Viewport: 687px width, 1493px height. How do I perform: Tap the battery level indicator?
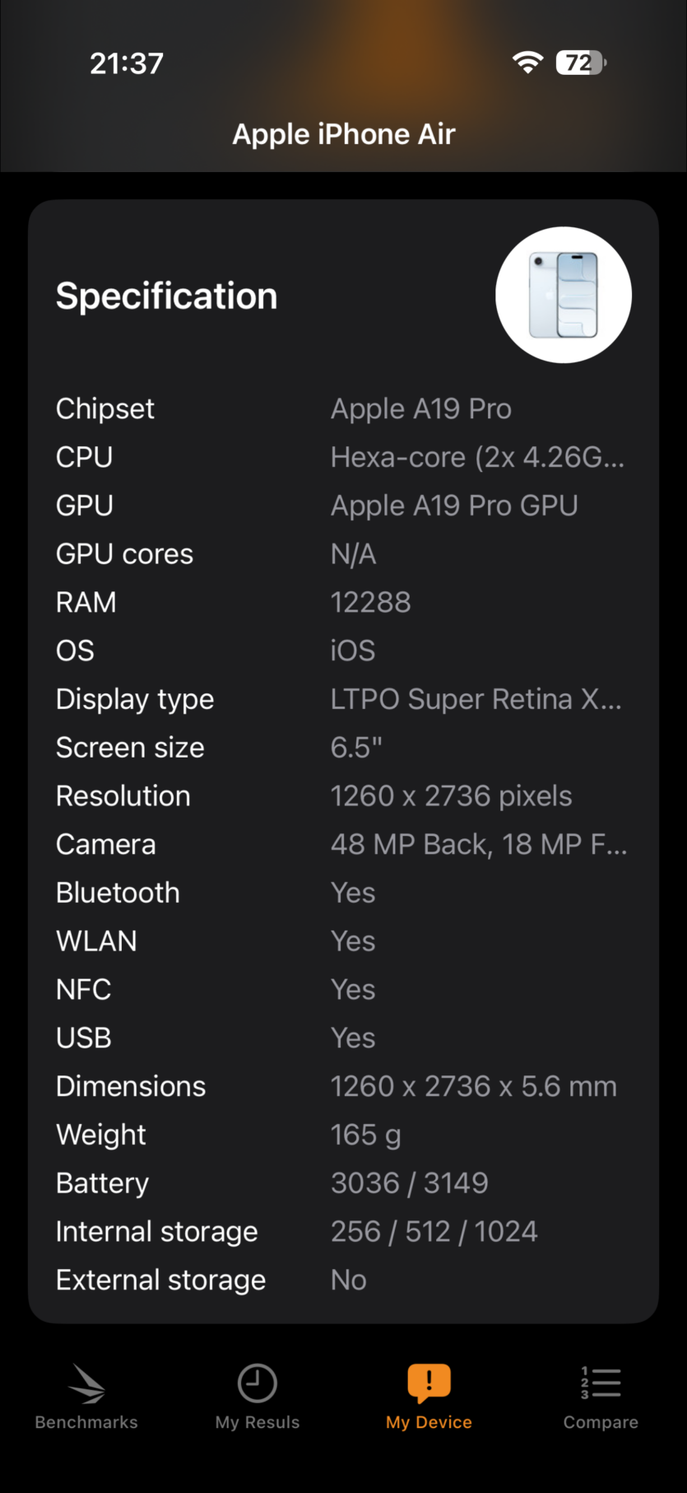pyautogui.click(x=581, y=63)
